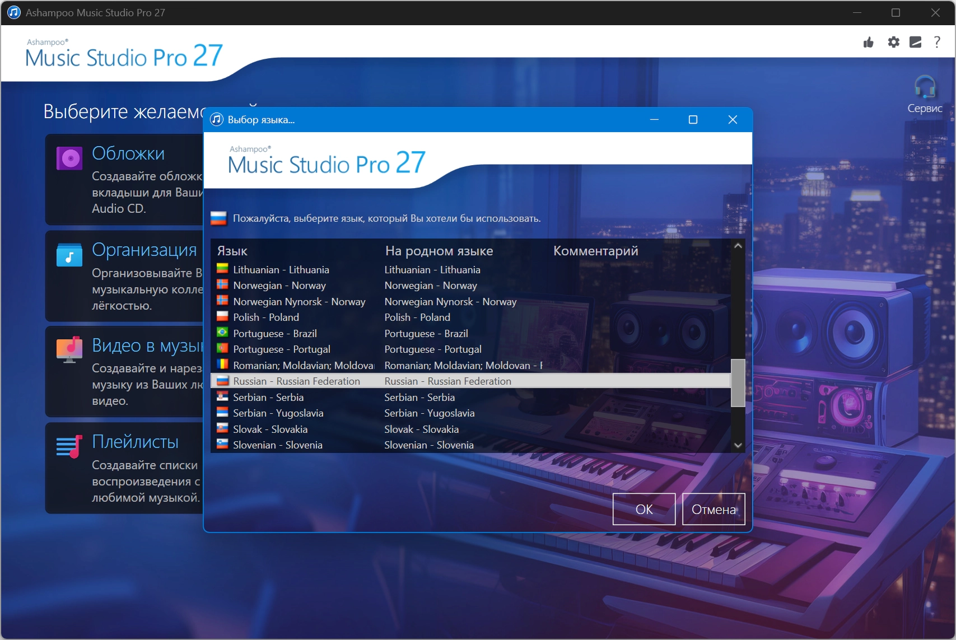Click the Видео в музыку monitor icon
This screenshot has height=640, width=956.
69,350
